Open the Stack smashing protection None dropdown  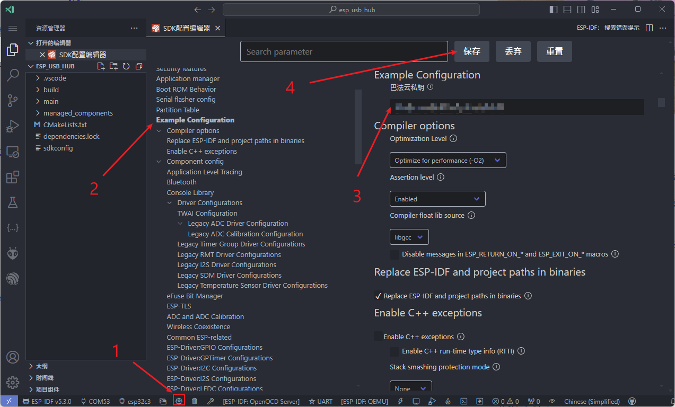pyautogui.click(x=411, y=388)
